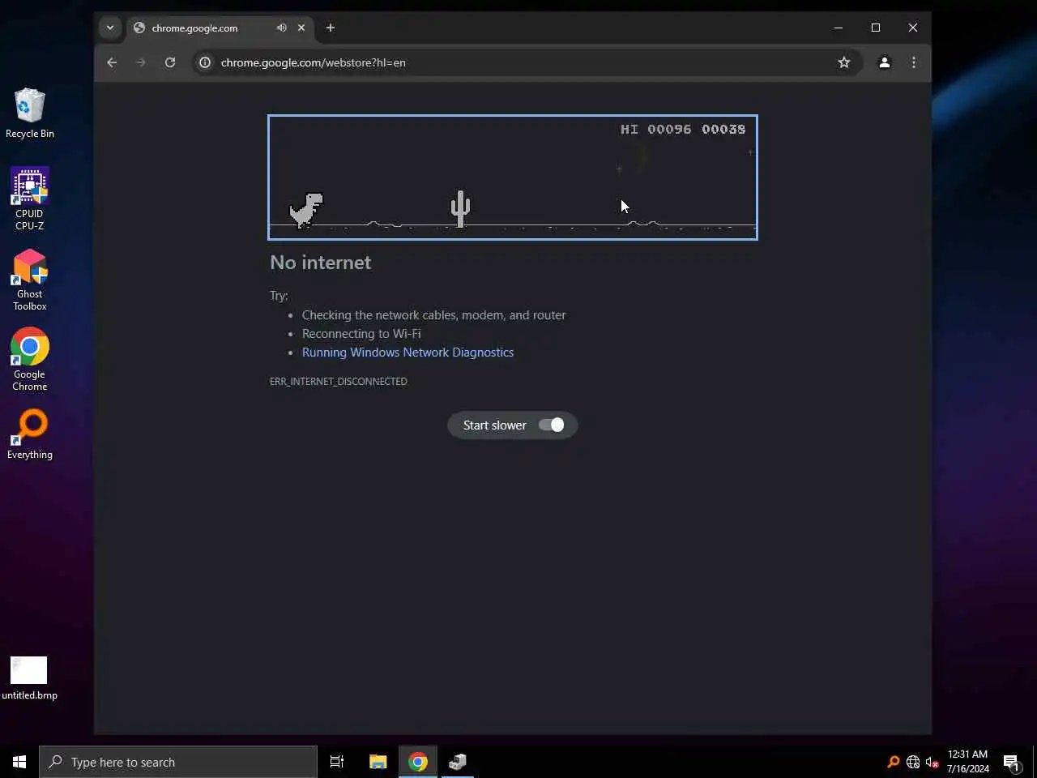Expand the tab search dropdown
The image size is (1037, 778).
coord(110,28)
